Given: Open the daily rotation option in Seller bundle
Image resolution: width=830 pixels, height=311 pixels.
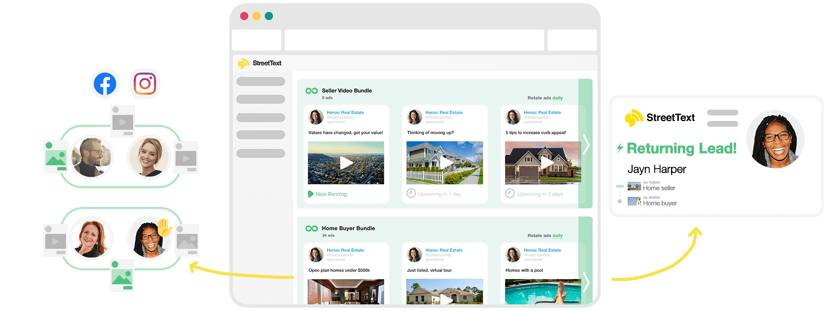Looking at the screenshot, I should pos(557,98).
